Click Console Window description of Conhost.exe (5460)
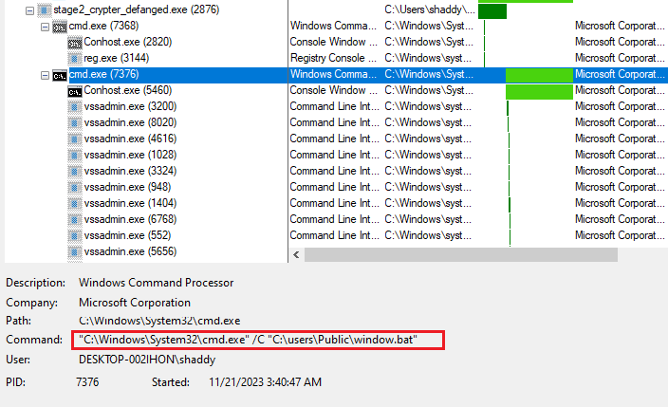 coord(333,90)
